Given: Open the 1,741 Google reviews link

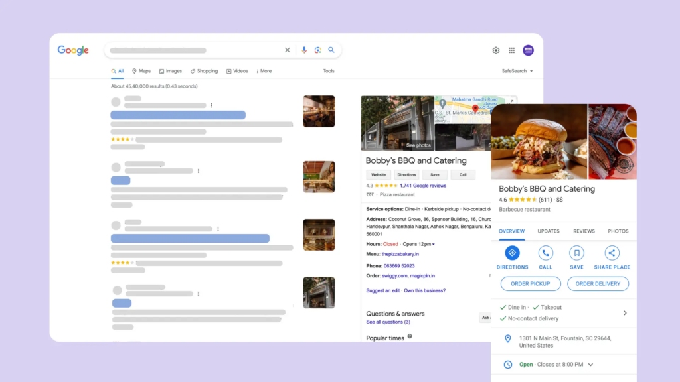Looking at the screenshot, I should 423,186.
